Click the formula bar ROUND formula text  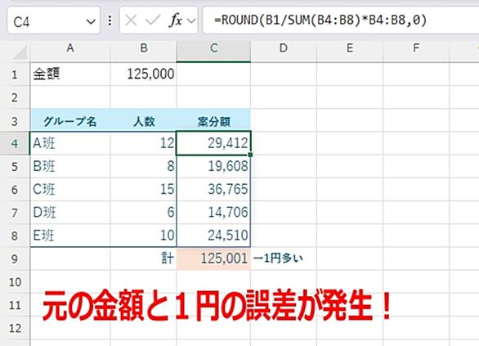(320, 20)
